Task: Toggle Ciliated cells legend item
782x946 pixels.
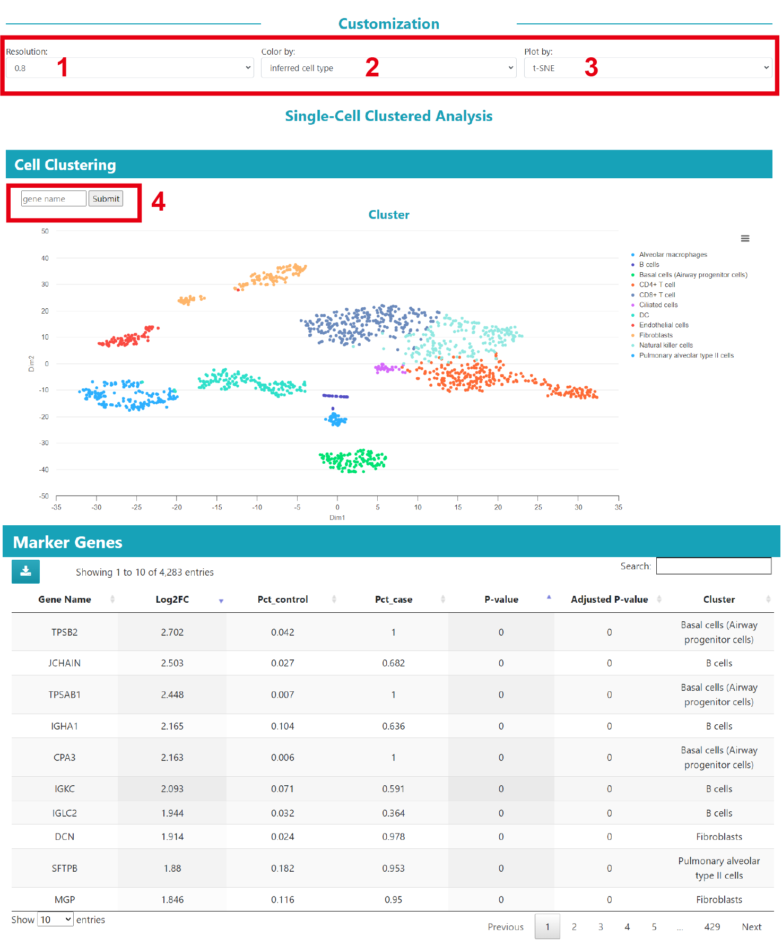Action: (x=654, y=305)
